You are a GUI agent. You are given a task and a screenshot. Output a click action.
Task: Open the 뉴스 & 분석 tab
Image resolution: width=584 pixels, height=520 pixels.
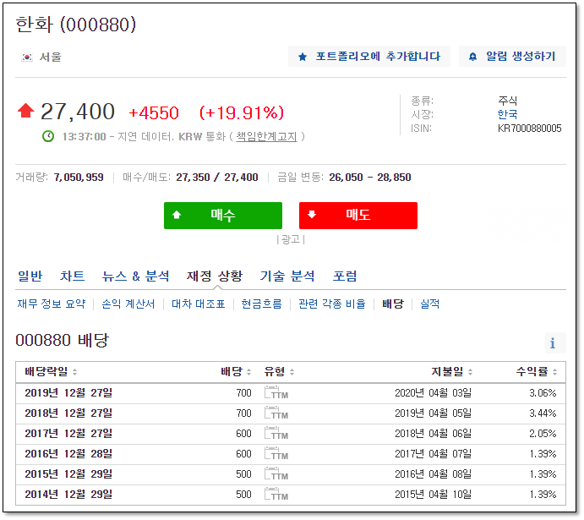135,276
